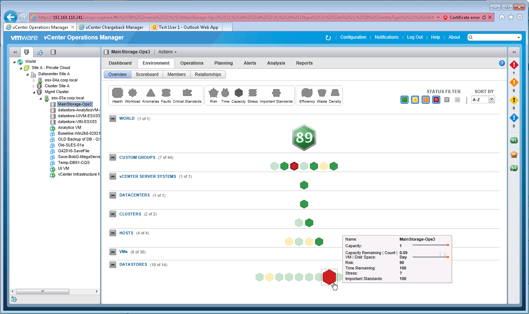529x314 pixels.
Task: Select Analytics VM in the tree
Action: 69,128
